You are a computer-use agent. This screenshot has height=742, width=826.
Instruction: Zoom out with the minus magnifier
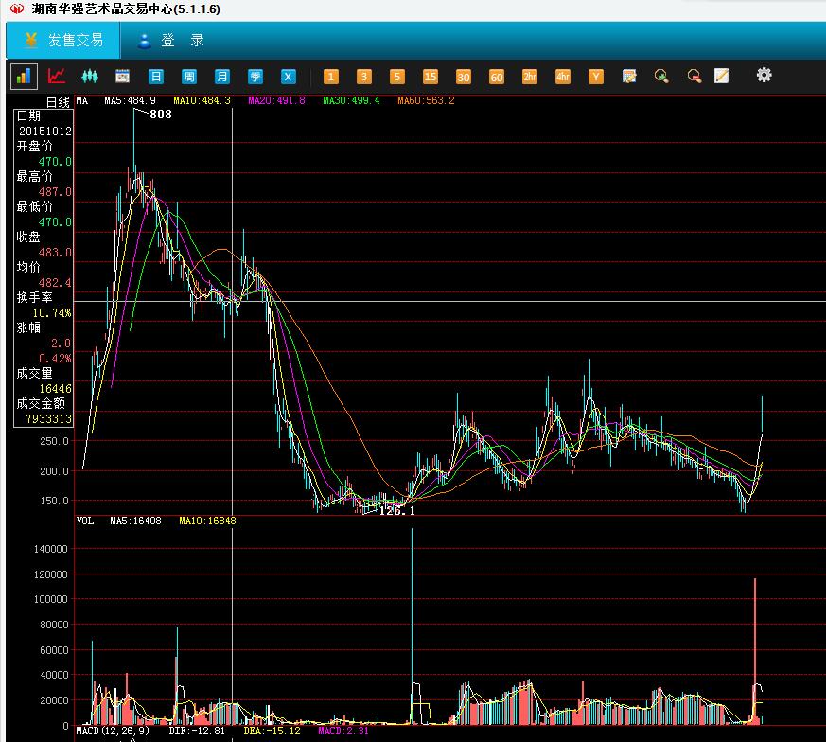pyautogui.click(x=694, y=77)
